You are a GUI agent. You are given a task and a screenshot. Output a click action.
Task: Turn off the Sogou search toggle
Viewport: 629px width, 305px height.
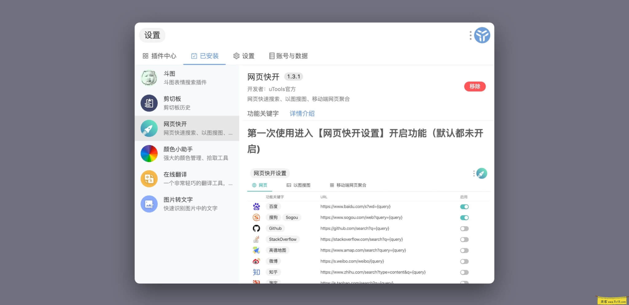(464, 217)
